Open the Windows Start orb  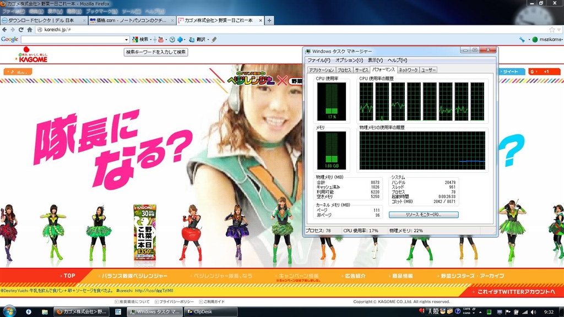click(x=11, y=311)
